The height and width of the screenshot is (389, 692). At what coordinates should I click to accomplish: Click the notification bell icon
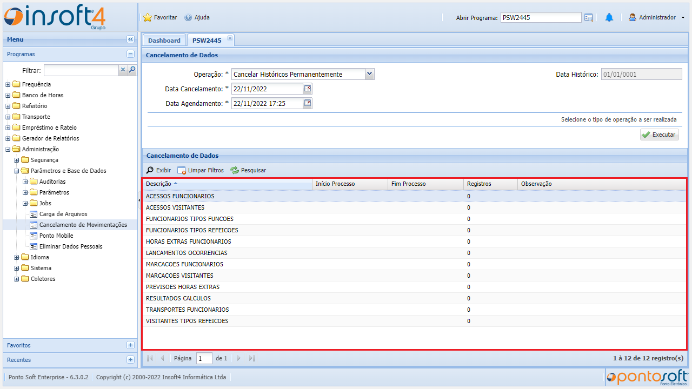point(609,17)
